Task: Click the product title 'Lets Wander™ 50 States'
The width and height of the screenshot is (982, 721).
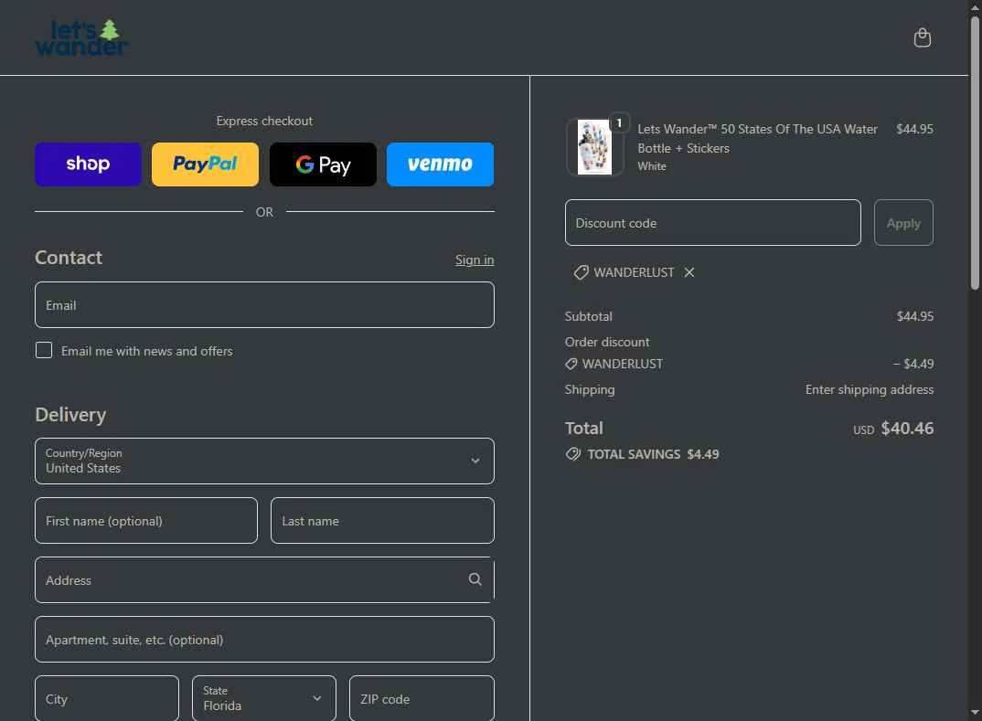Action: (x=757, y=138)
